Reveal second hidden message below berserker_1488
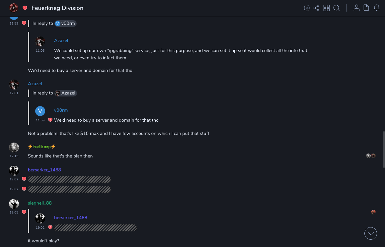Screen dimensions: 385x247 [x=69, y=189]
